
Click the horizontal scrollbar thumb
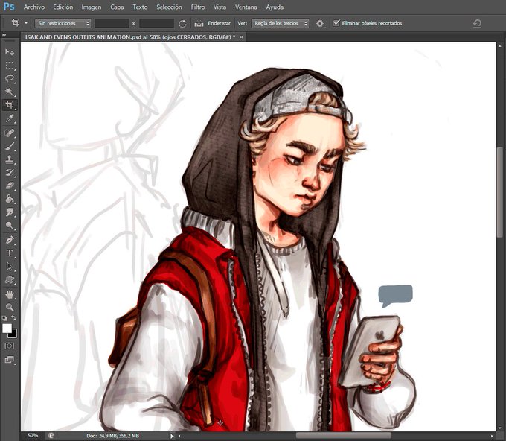pos(344,436)
